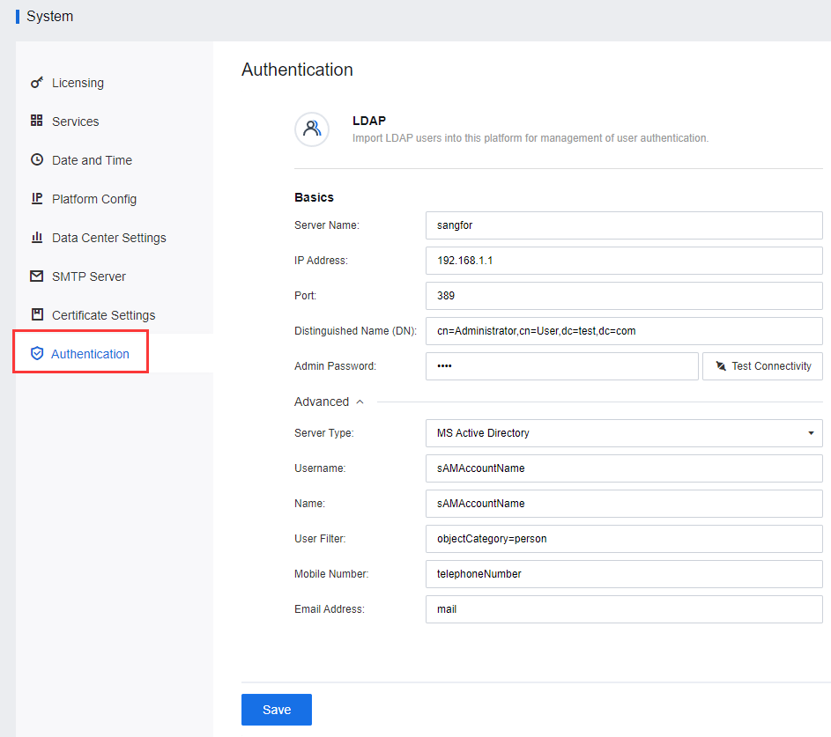Click the SMTP Server envelope icon
The image size is (831, 737).
pos(36,276)
